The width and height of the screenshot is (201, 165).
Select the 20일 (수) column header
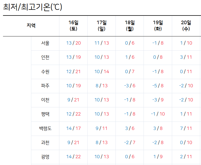pyautogui.click(x=186, y=26)
